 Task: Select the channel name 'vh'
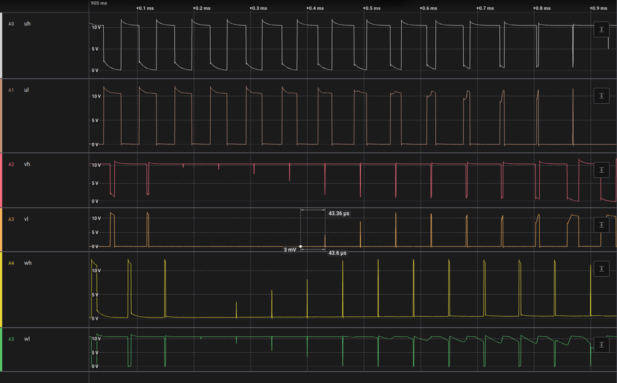click(x=27, y=164)
